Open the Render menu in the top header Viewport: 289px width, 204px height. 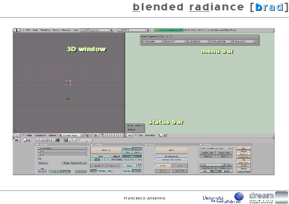point(66,30)
